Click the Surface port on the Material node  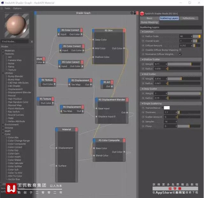tap(56, 166)
